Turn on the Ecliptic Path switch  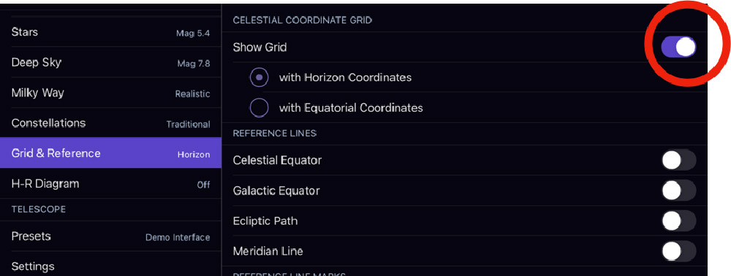(x=678, y=221)
